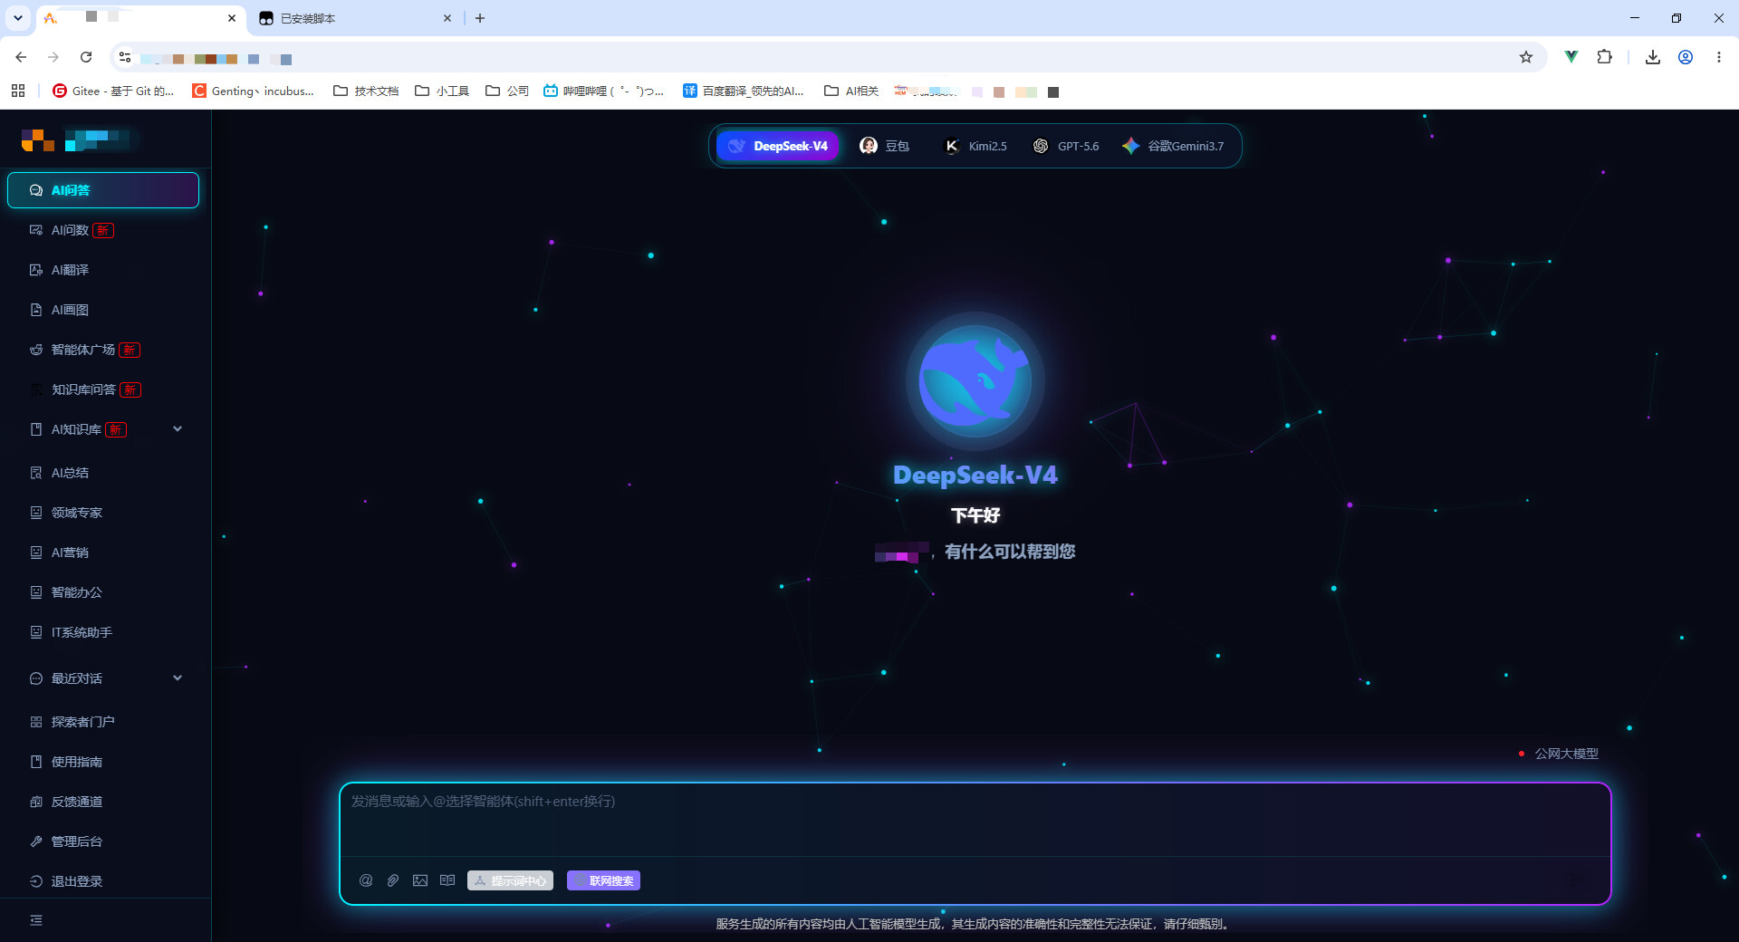Focus the message input box

[975, 821]
